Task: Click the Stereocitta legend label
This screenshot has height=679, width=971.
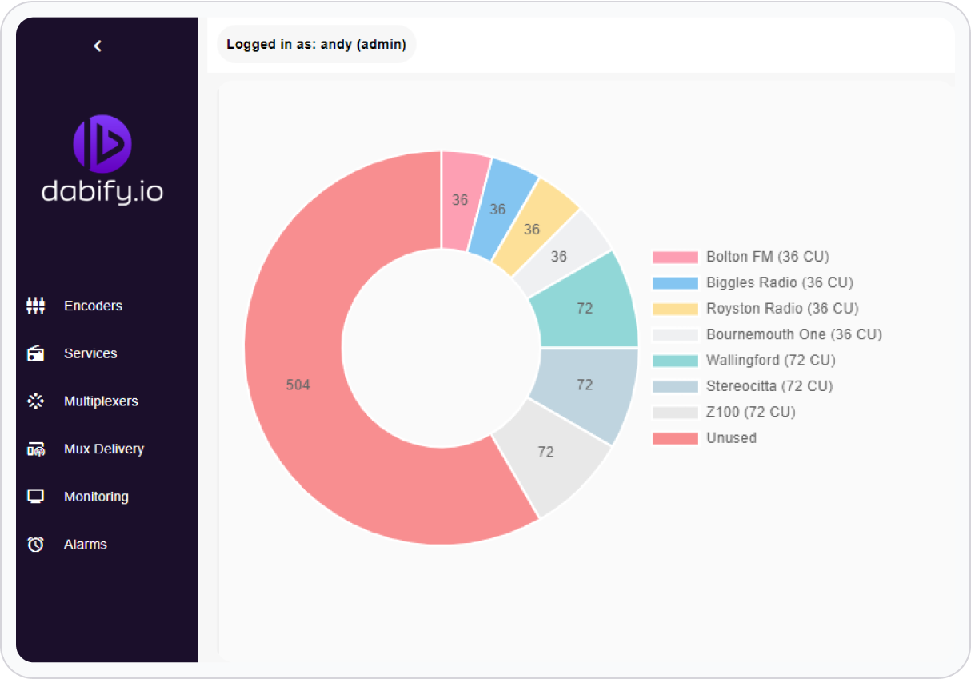Action: [769, 386]
